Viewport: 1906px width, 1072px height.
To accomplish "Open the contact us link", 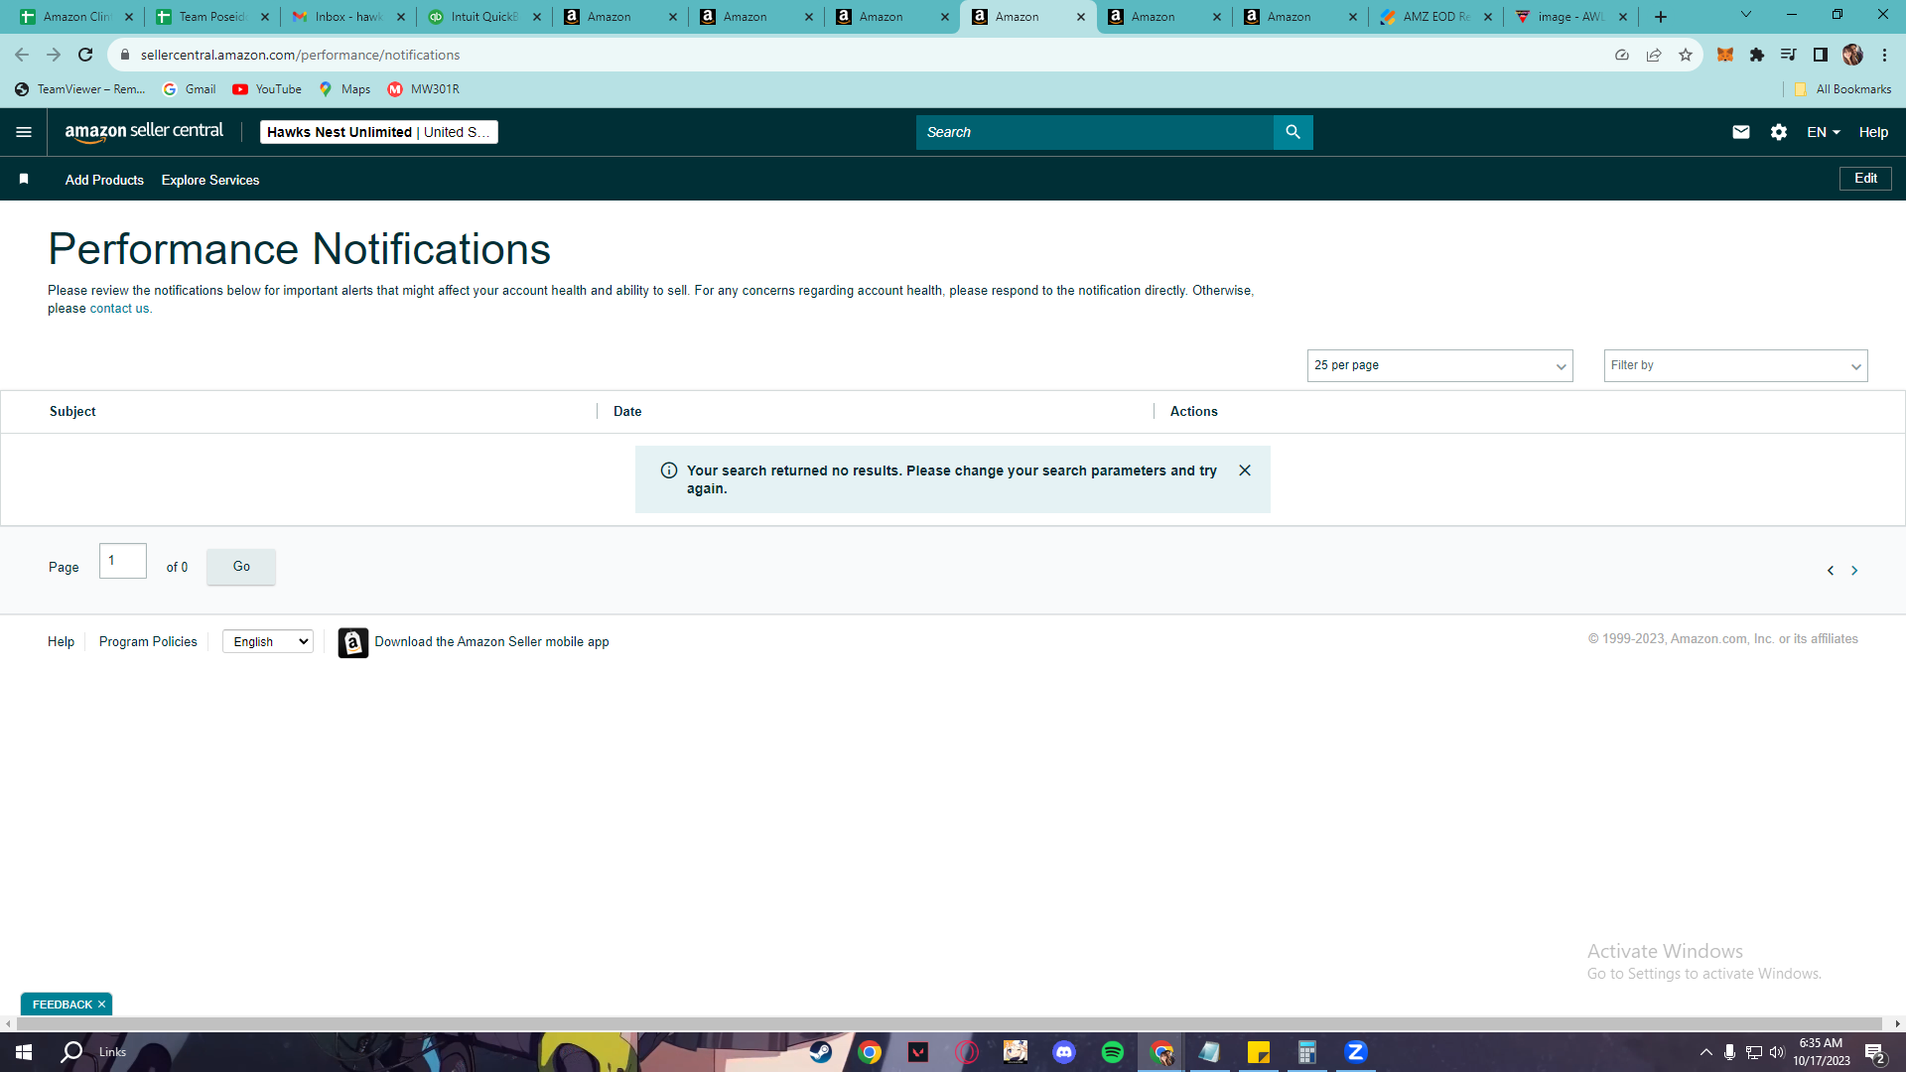I will click(x=119, y=309).
